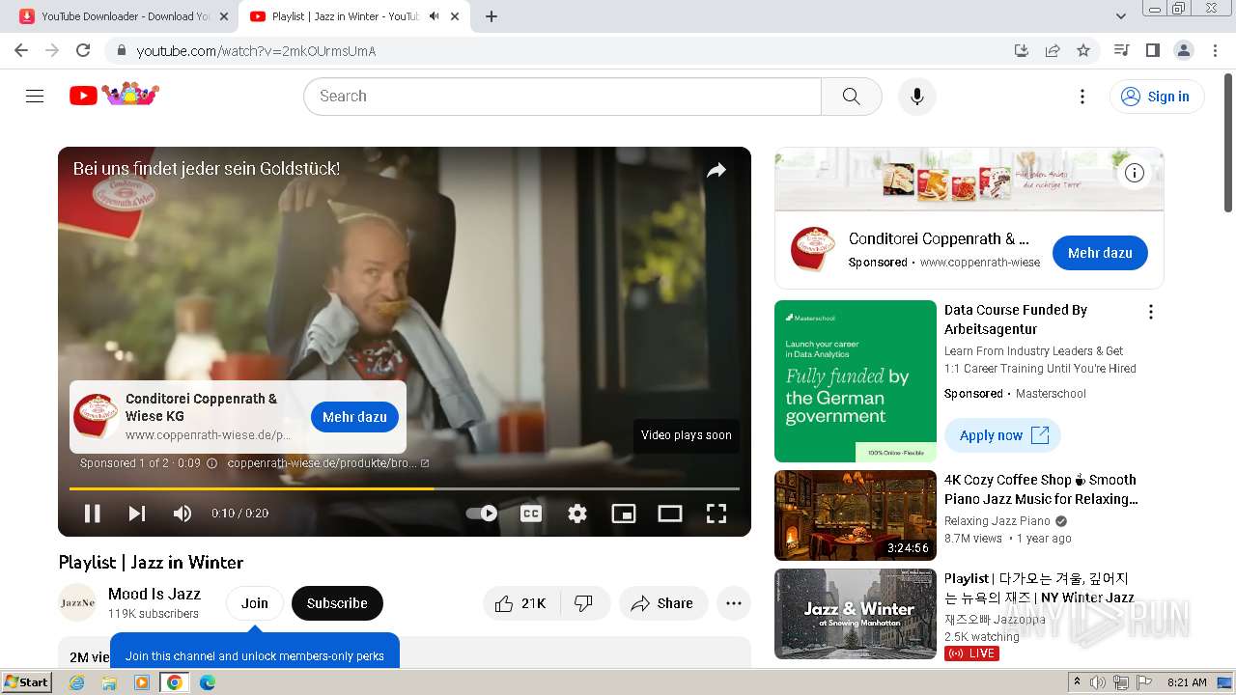
Task: Dislike the video with thumbs down
Action: coord(583,603)
